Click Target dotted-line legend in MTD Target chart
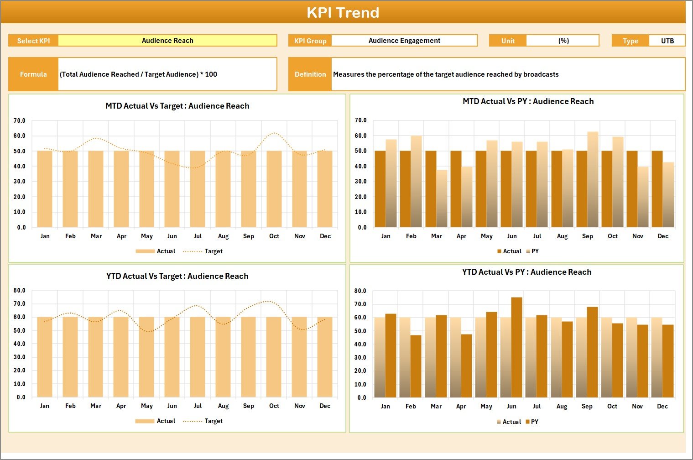 point(192,251)
